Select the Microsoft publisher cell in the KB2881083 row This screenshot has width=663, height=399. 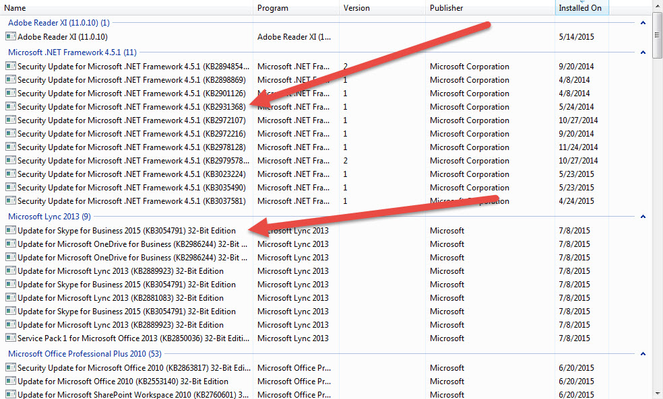pyautogui.click(x=447, y=298)
